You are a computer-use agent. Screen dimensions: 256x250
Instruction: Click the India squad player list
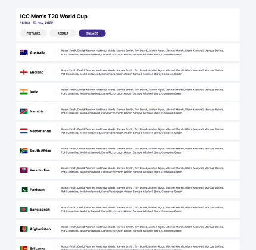pyautogui.click(x=142, y=92)
